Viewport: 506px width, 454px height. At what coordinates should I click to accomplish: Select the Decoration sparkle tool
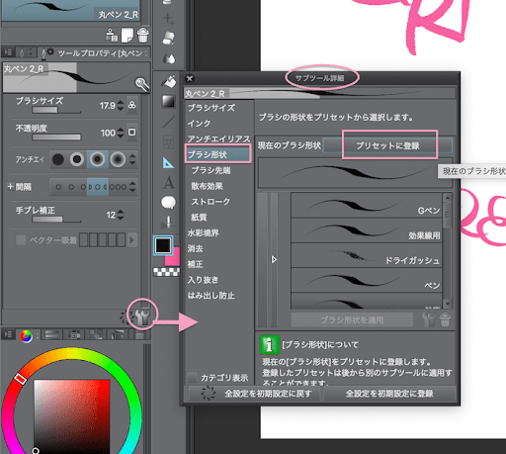(x=169, y=19)
